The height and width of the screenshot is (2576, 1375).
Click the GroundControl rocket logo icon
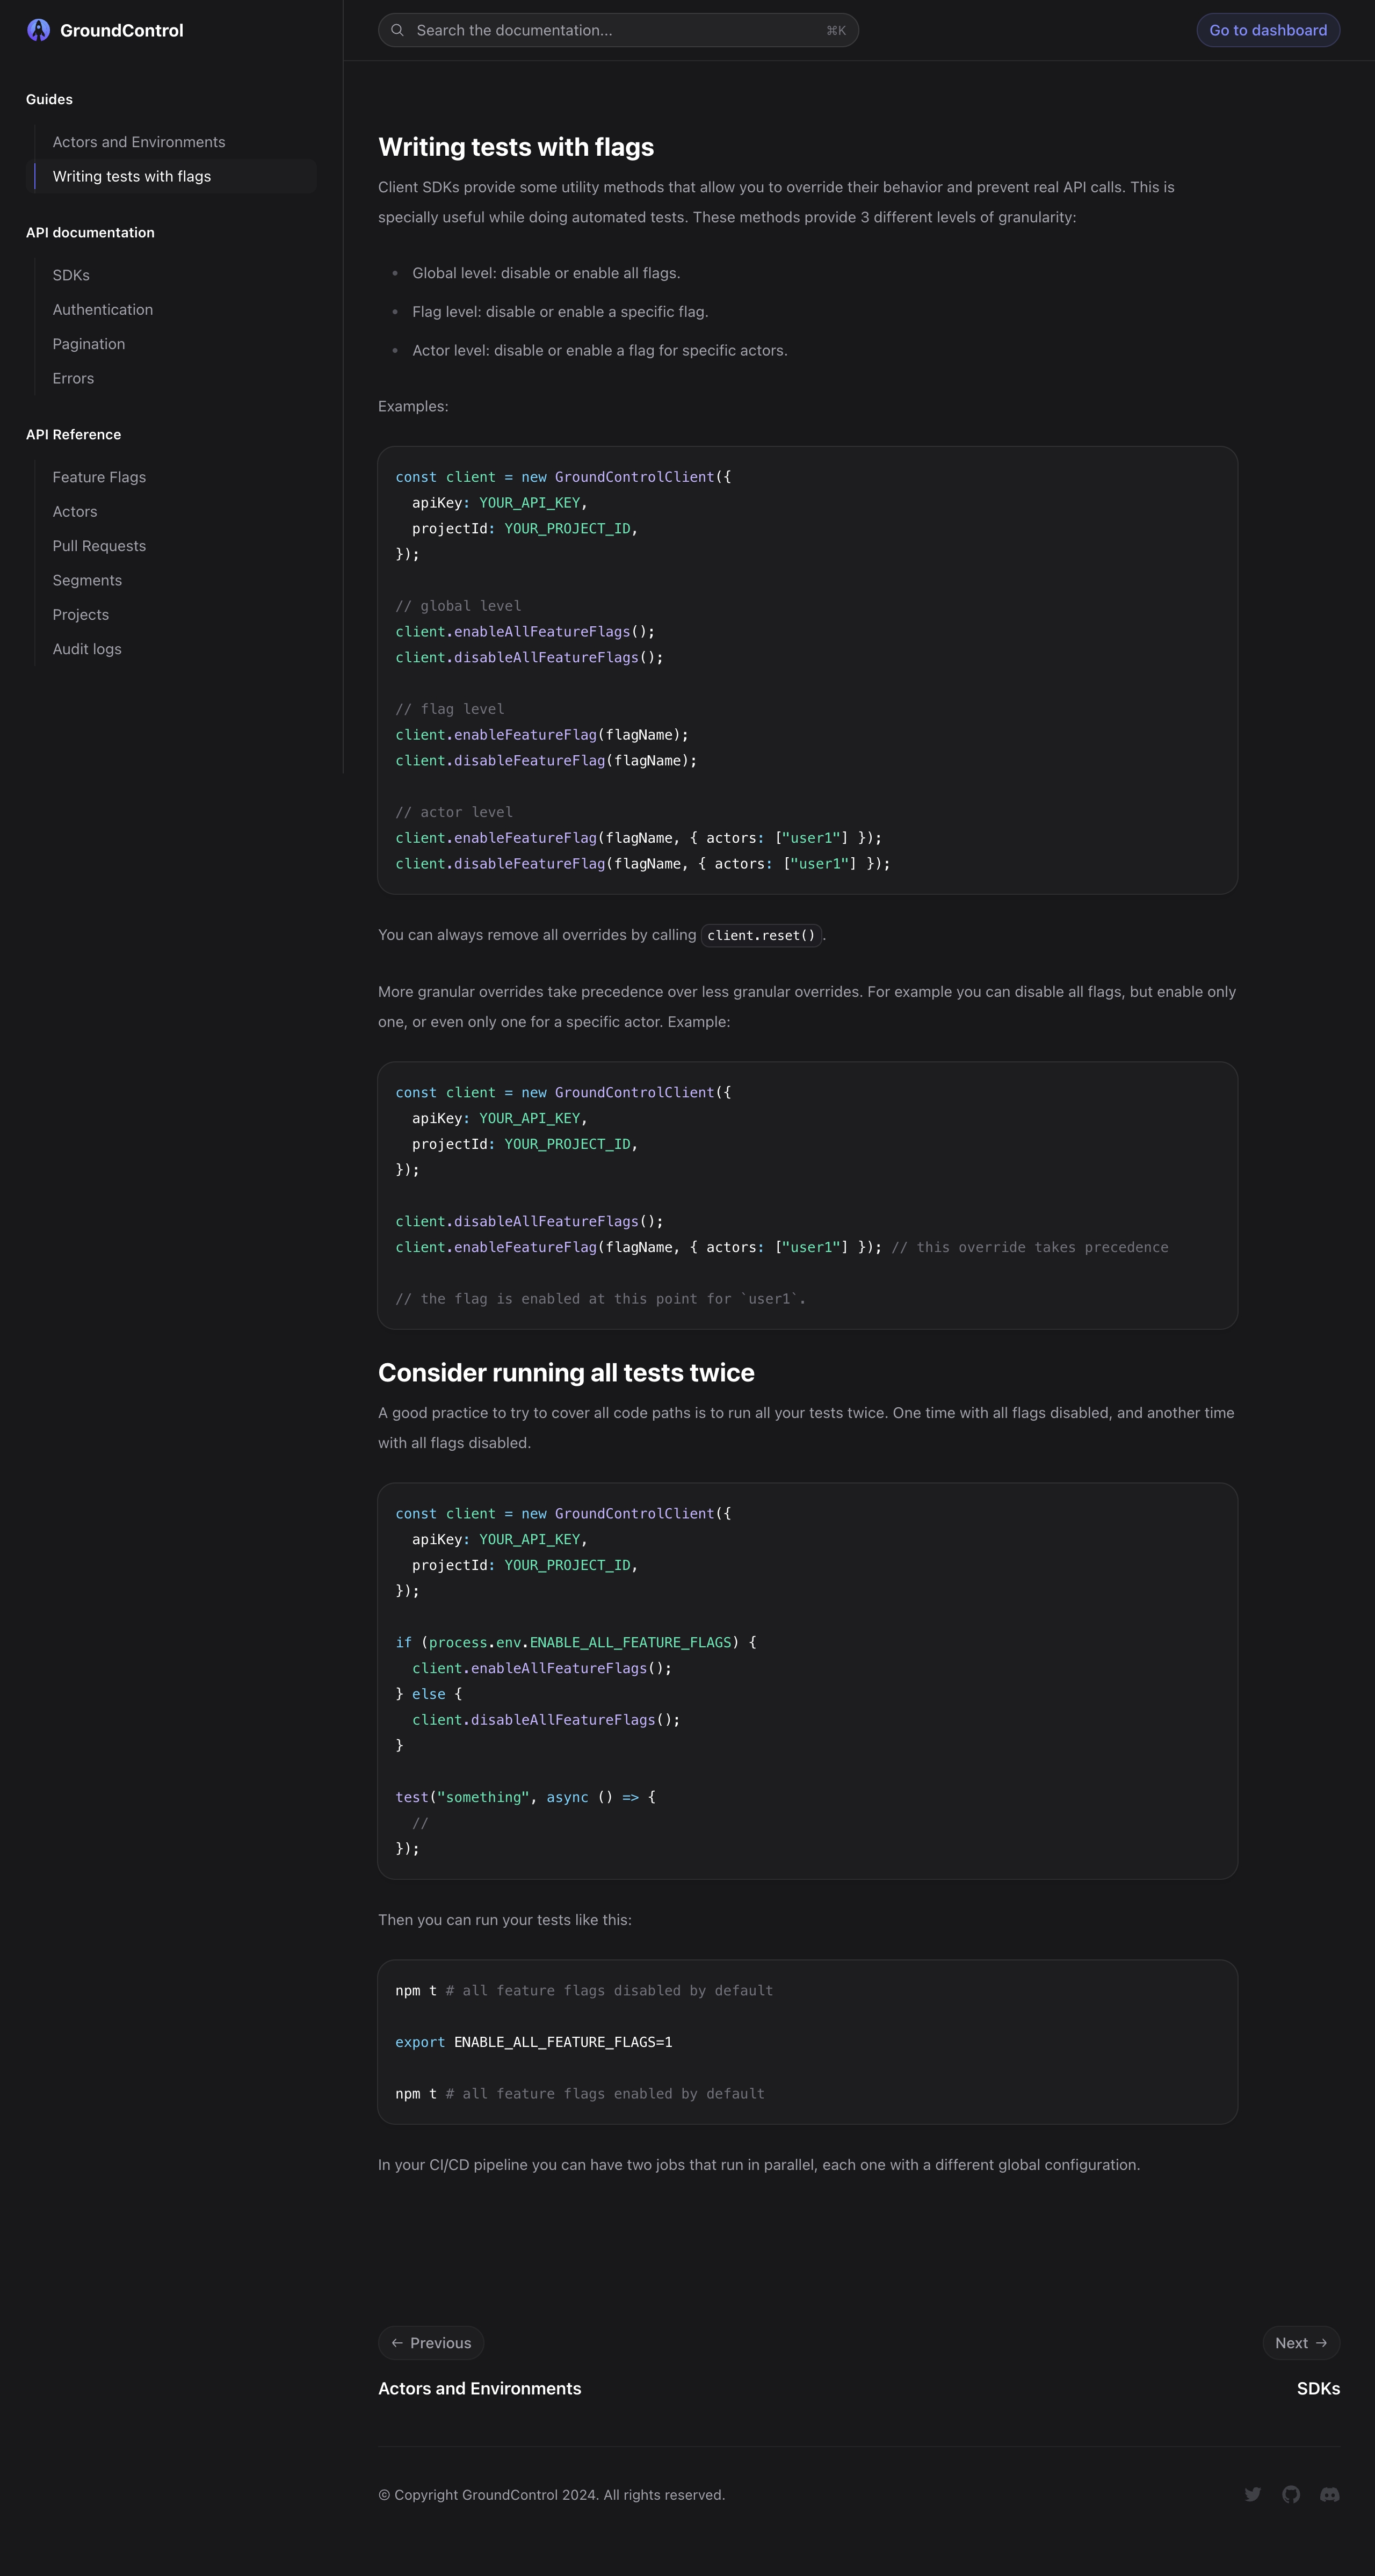[38, 30]
